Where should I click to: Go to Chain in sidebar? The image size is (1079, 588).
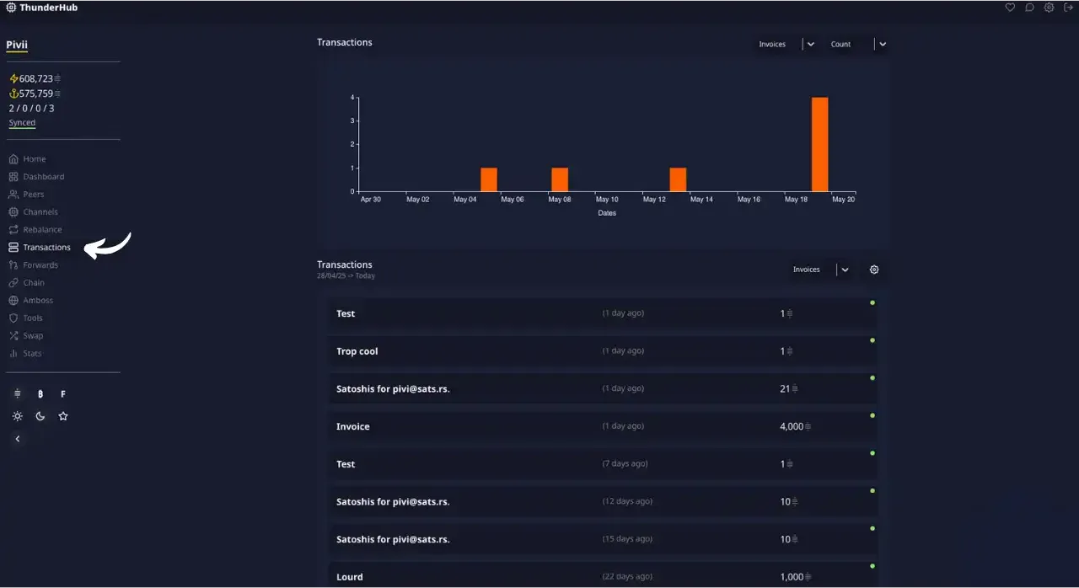coord(26,283)
